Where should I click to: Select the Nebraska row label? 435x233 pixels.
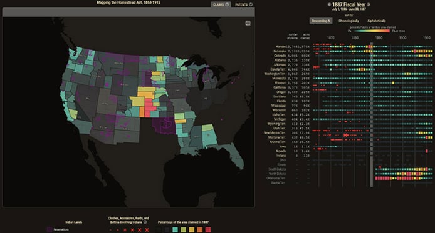280,51
